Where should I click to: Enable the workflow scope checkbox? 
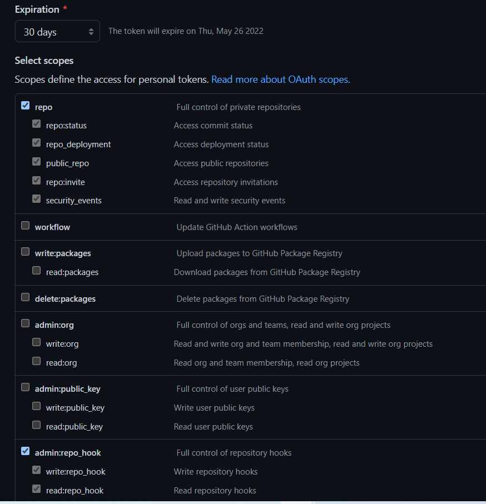(26, 226)
